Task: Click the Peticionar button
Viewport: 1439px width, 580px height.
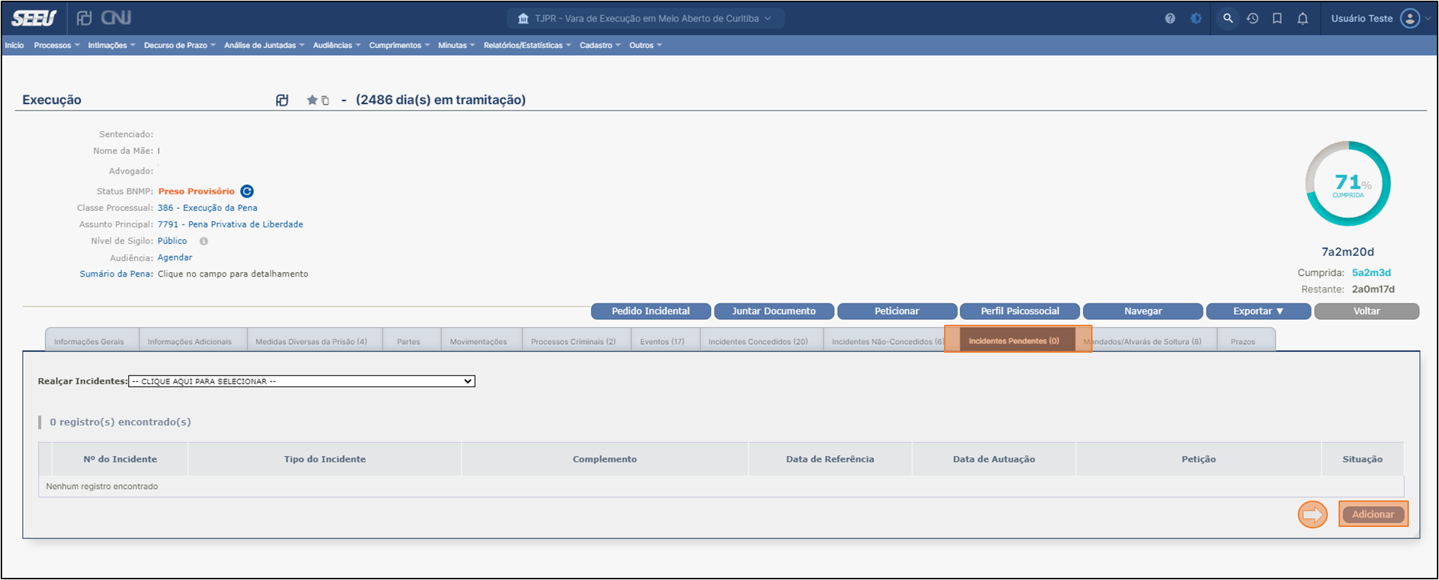Action: click(x=897, y=311)
